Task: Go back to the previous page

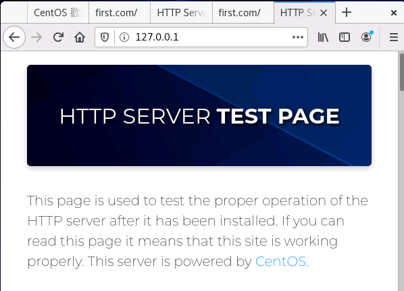Action: click(14, 37)
